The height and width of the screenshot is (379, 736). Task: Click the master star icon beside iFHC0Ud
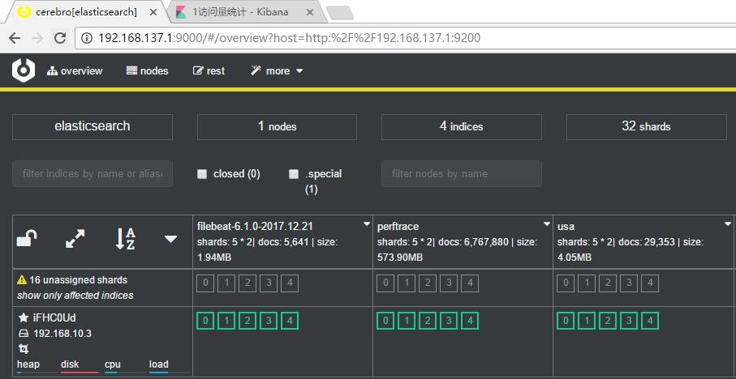[x=24, y=318]
